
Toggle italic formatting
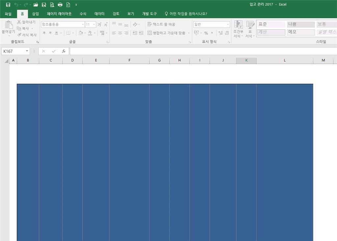point(50,33)
